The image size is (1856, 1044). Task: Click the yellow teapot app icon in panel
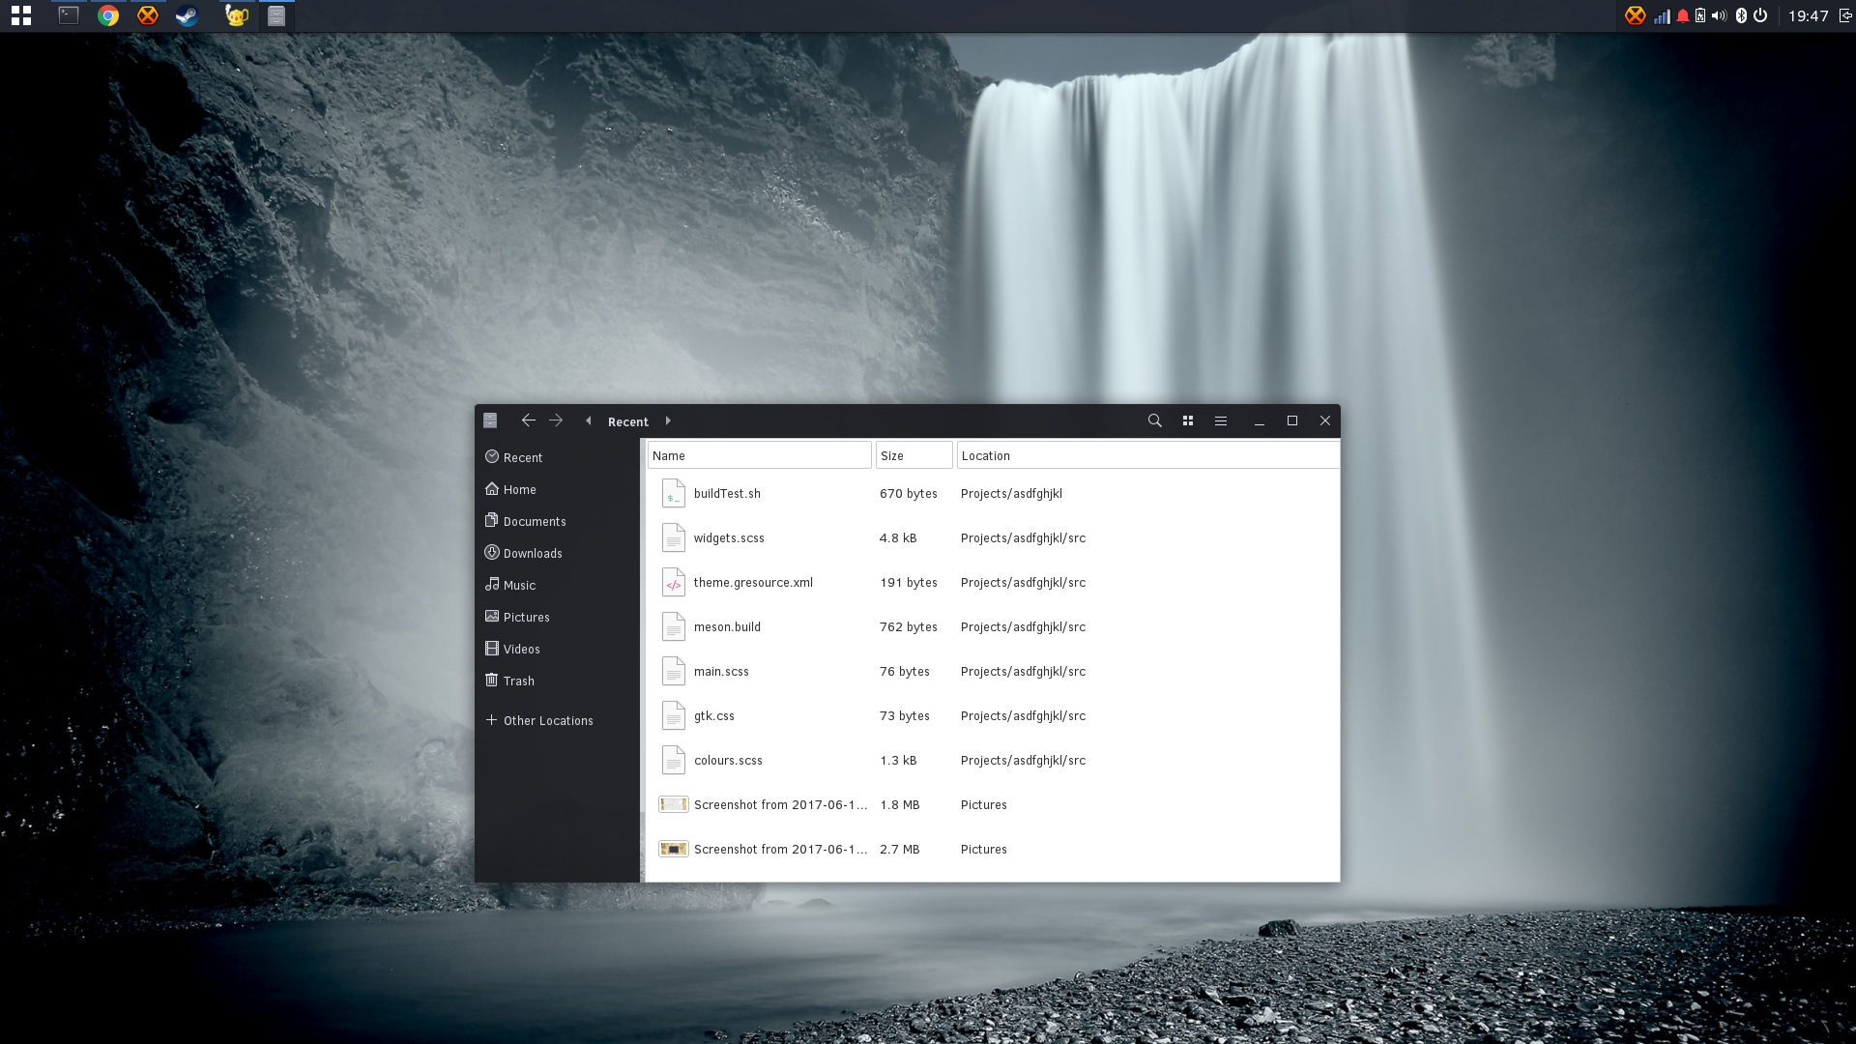pos(237,15)
